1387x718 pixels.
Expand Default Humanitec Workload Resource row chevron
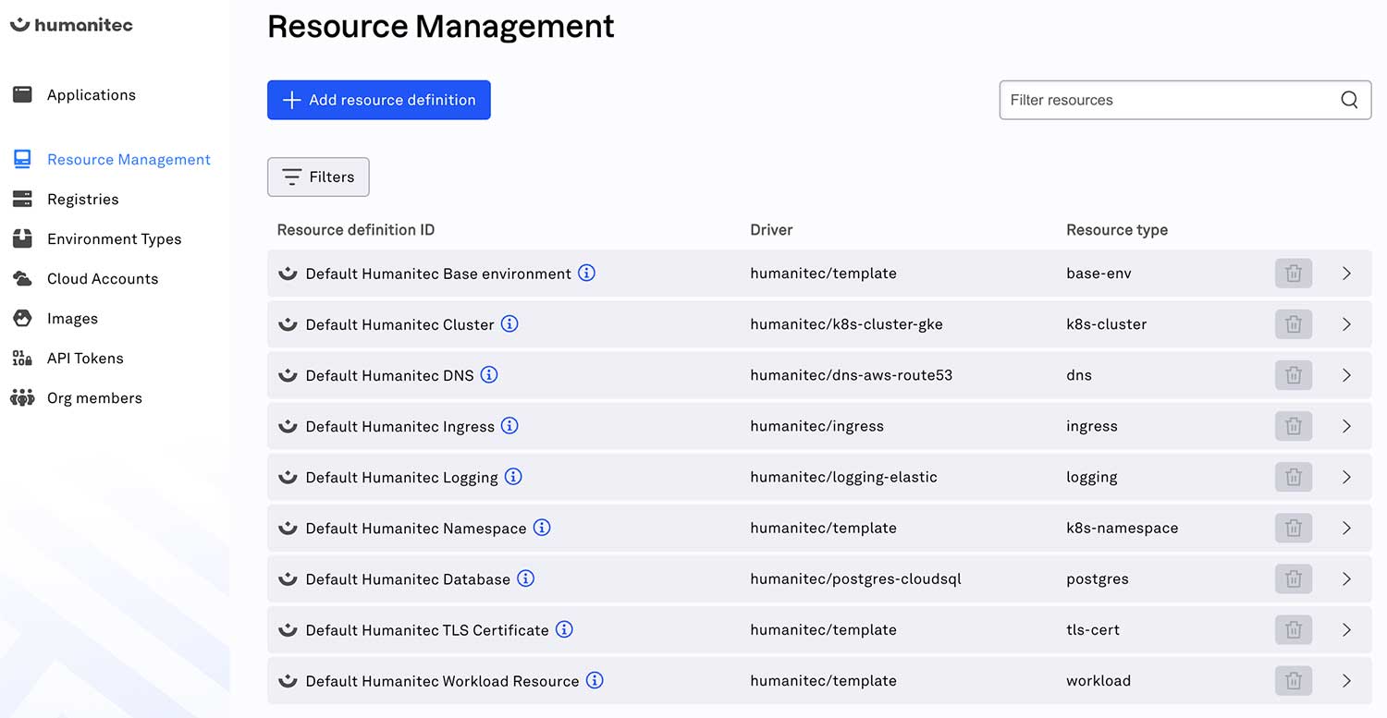pyautogui.click(x=1346, y=680)
